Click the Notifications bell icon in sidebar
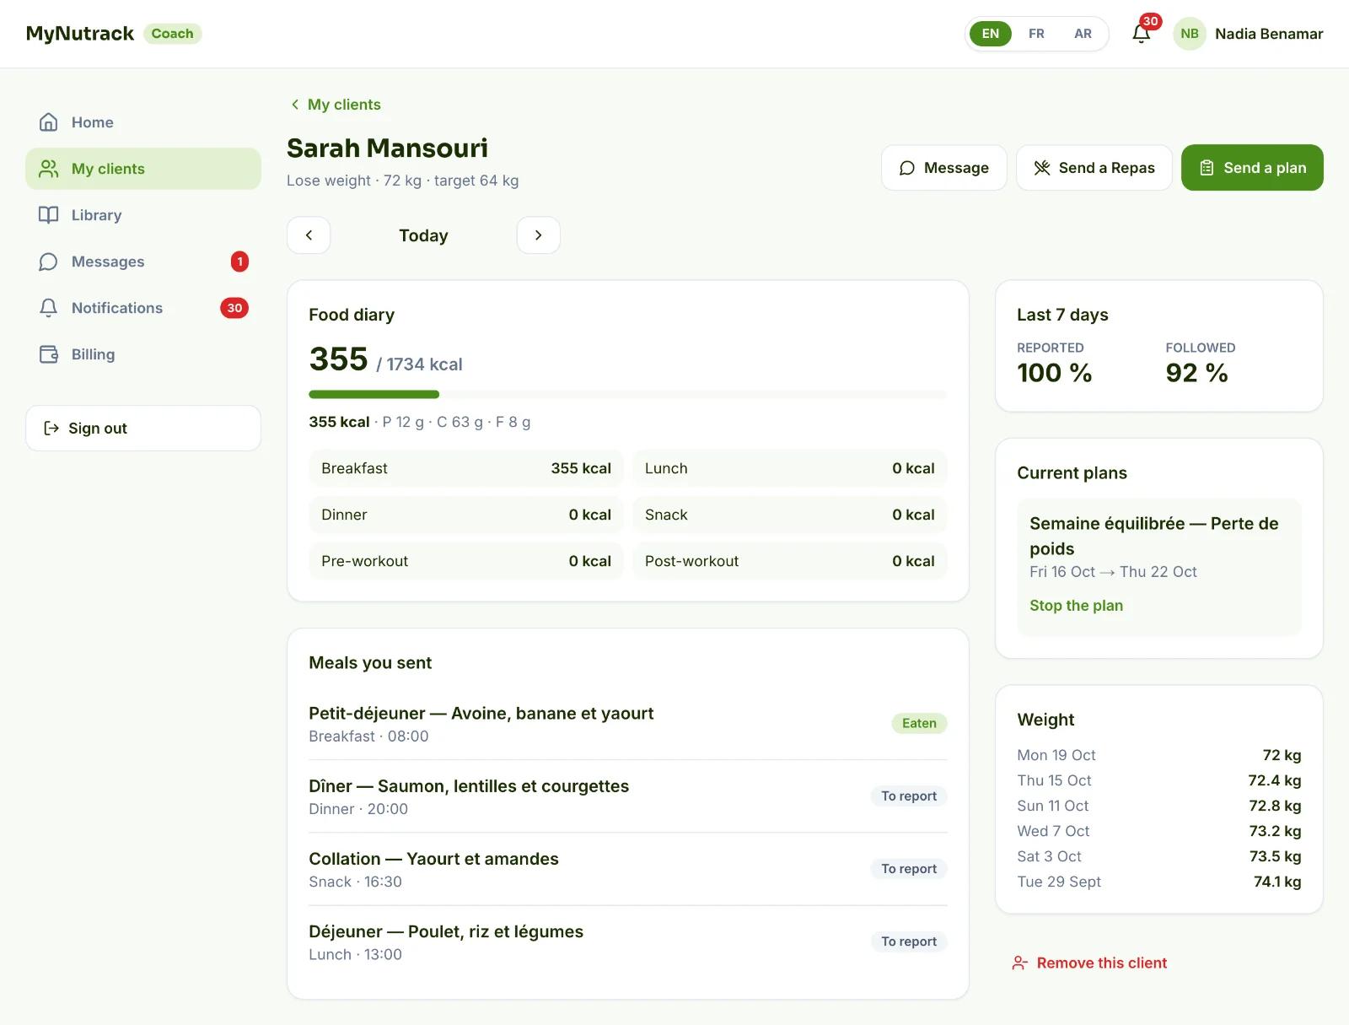 49,308
